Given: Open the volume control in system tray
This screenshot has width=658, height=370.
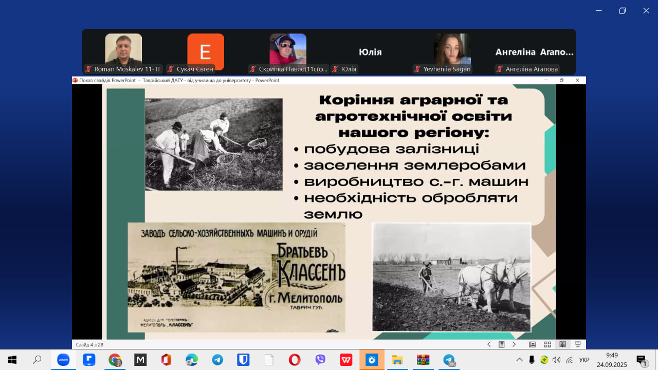Looking at the screenshot, I should coord(556,360).
